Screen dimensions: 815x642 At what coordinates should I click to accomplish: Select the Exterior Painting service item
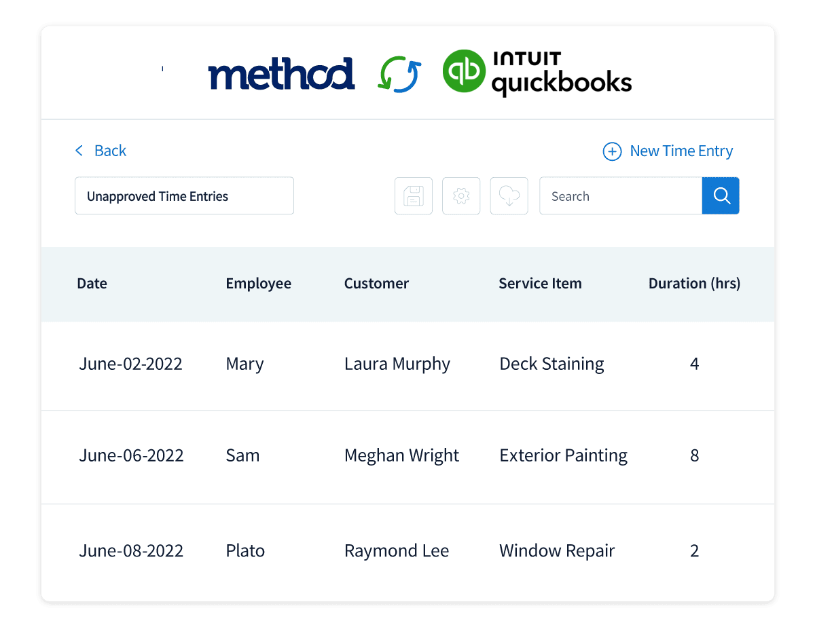pyautogui.click(x=563, y=456)
